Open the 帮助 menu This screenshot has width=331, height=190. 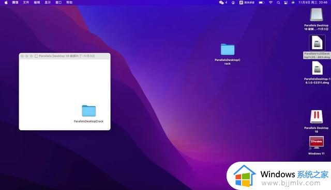click(x=69, y=3)
